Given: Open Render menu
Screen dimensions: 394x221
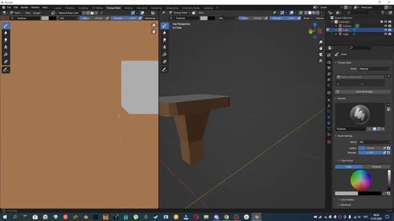Looking at the screenshot, I should (x=25, y=7).
